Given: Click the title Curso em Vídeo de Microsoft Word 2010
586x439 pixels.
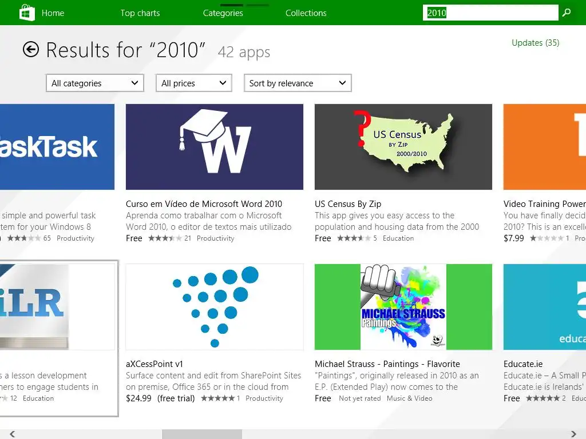Looking at the screenshot, I should coord(204,204).
